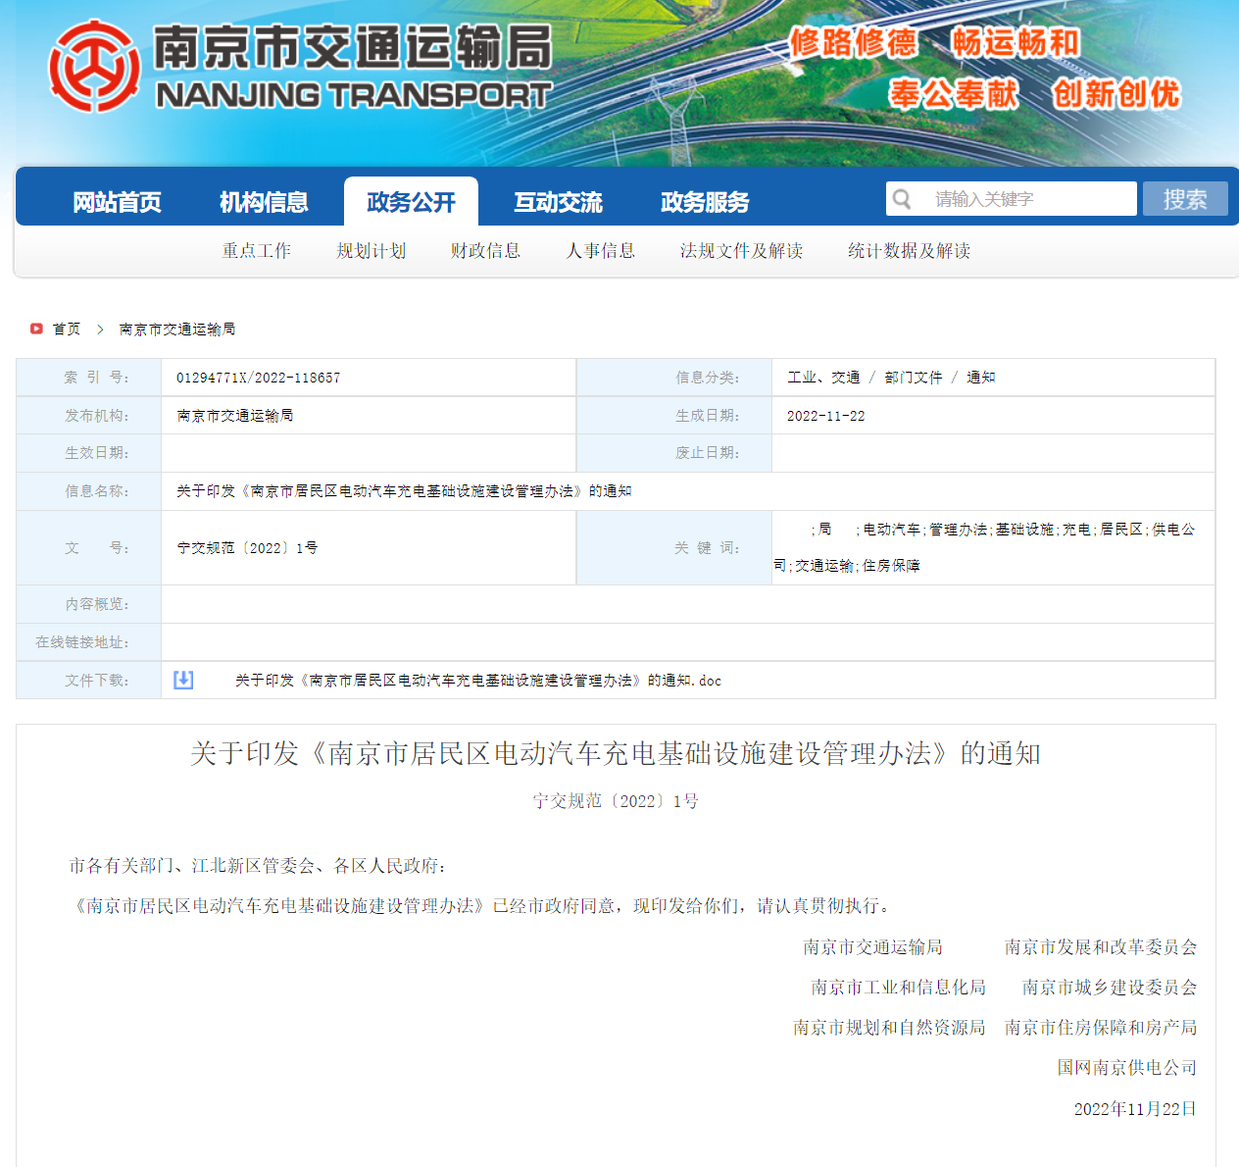Open 法规文件及解读 submenu link
The height and width of the screenshot is (1167, 1239).
click(x=741, y=251)
